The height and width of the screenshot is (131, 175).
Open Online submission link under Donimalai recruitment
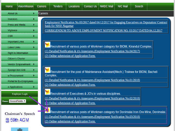pos(70,121)
